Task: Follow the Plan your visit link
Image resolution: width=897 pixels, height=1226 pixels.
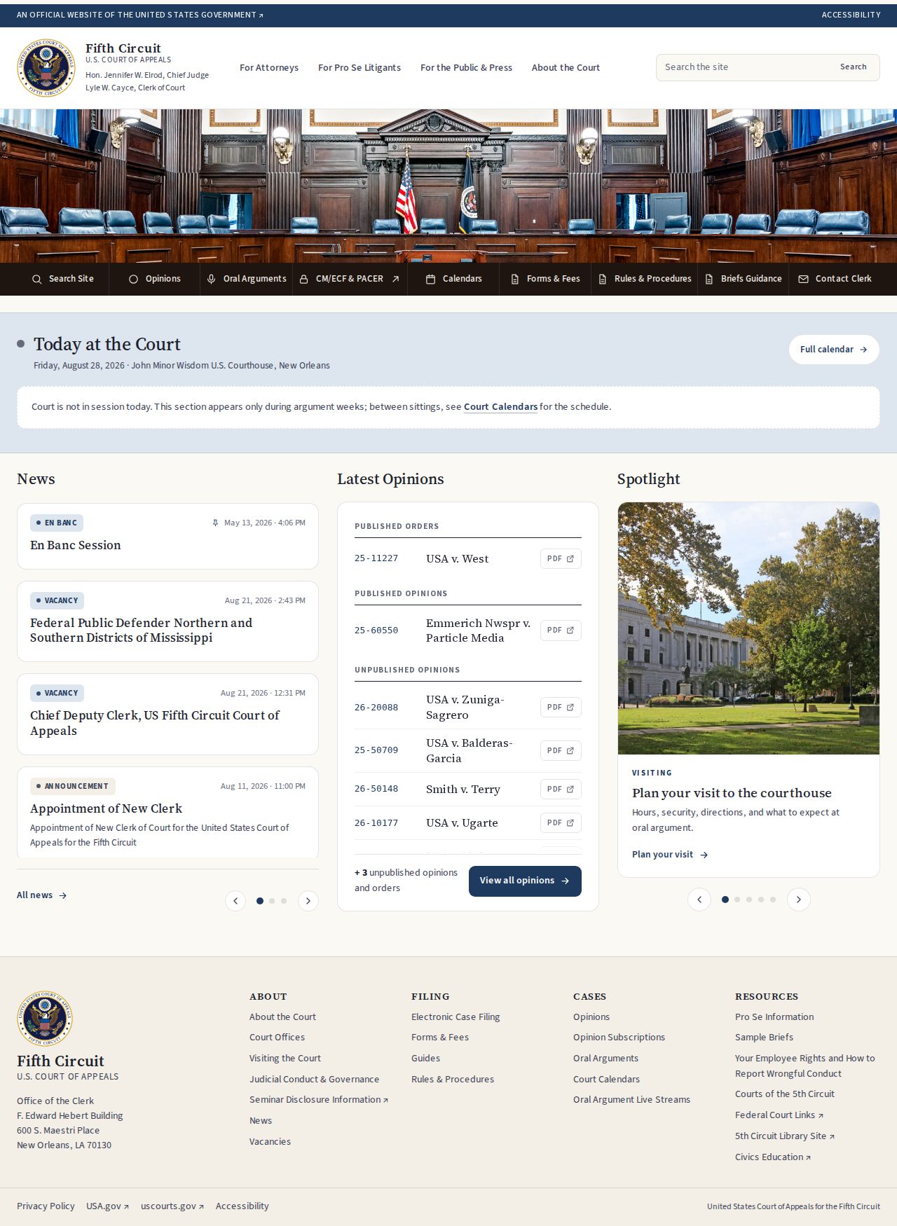Action: pos(670,855)
